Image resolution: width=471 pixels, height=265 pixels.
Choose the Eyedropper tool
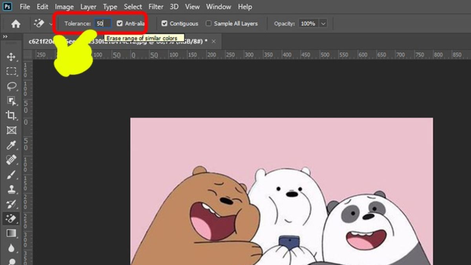pyautogui.click(x=11, y=145)
